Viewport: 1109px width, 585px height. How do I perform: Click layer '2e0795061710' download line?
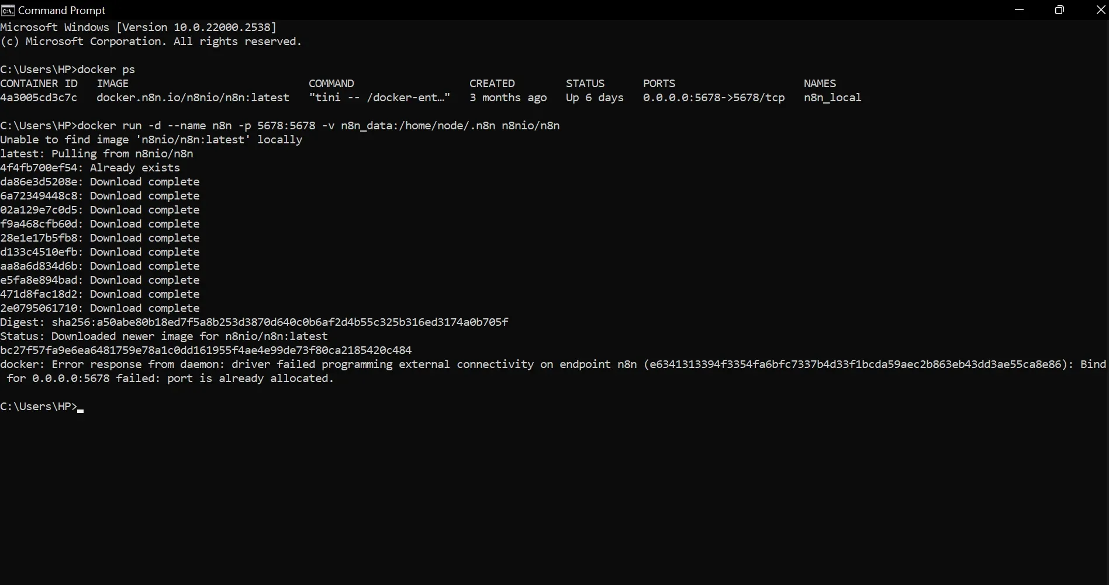(100, 308)
